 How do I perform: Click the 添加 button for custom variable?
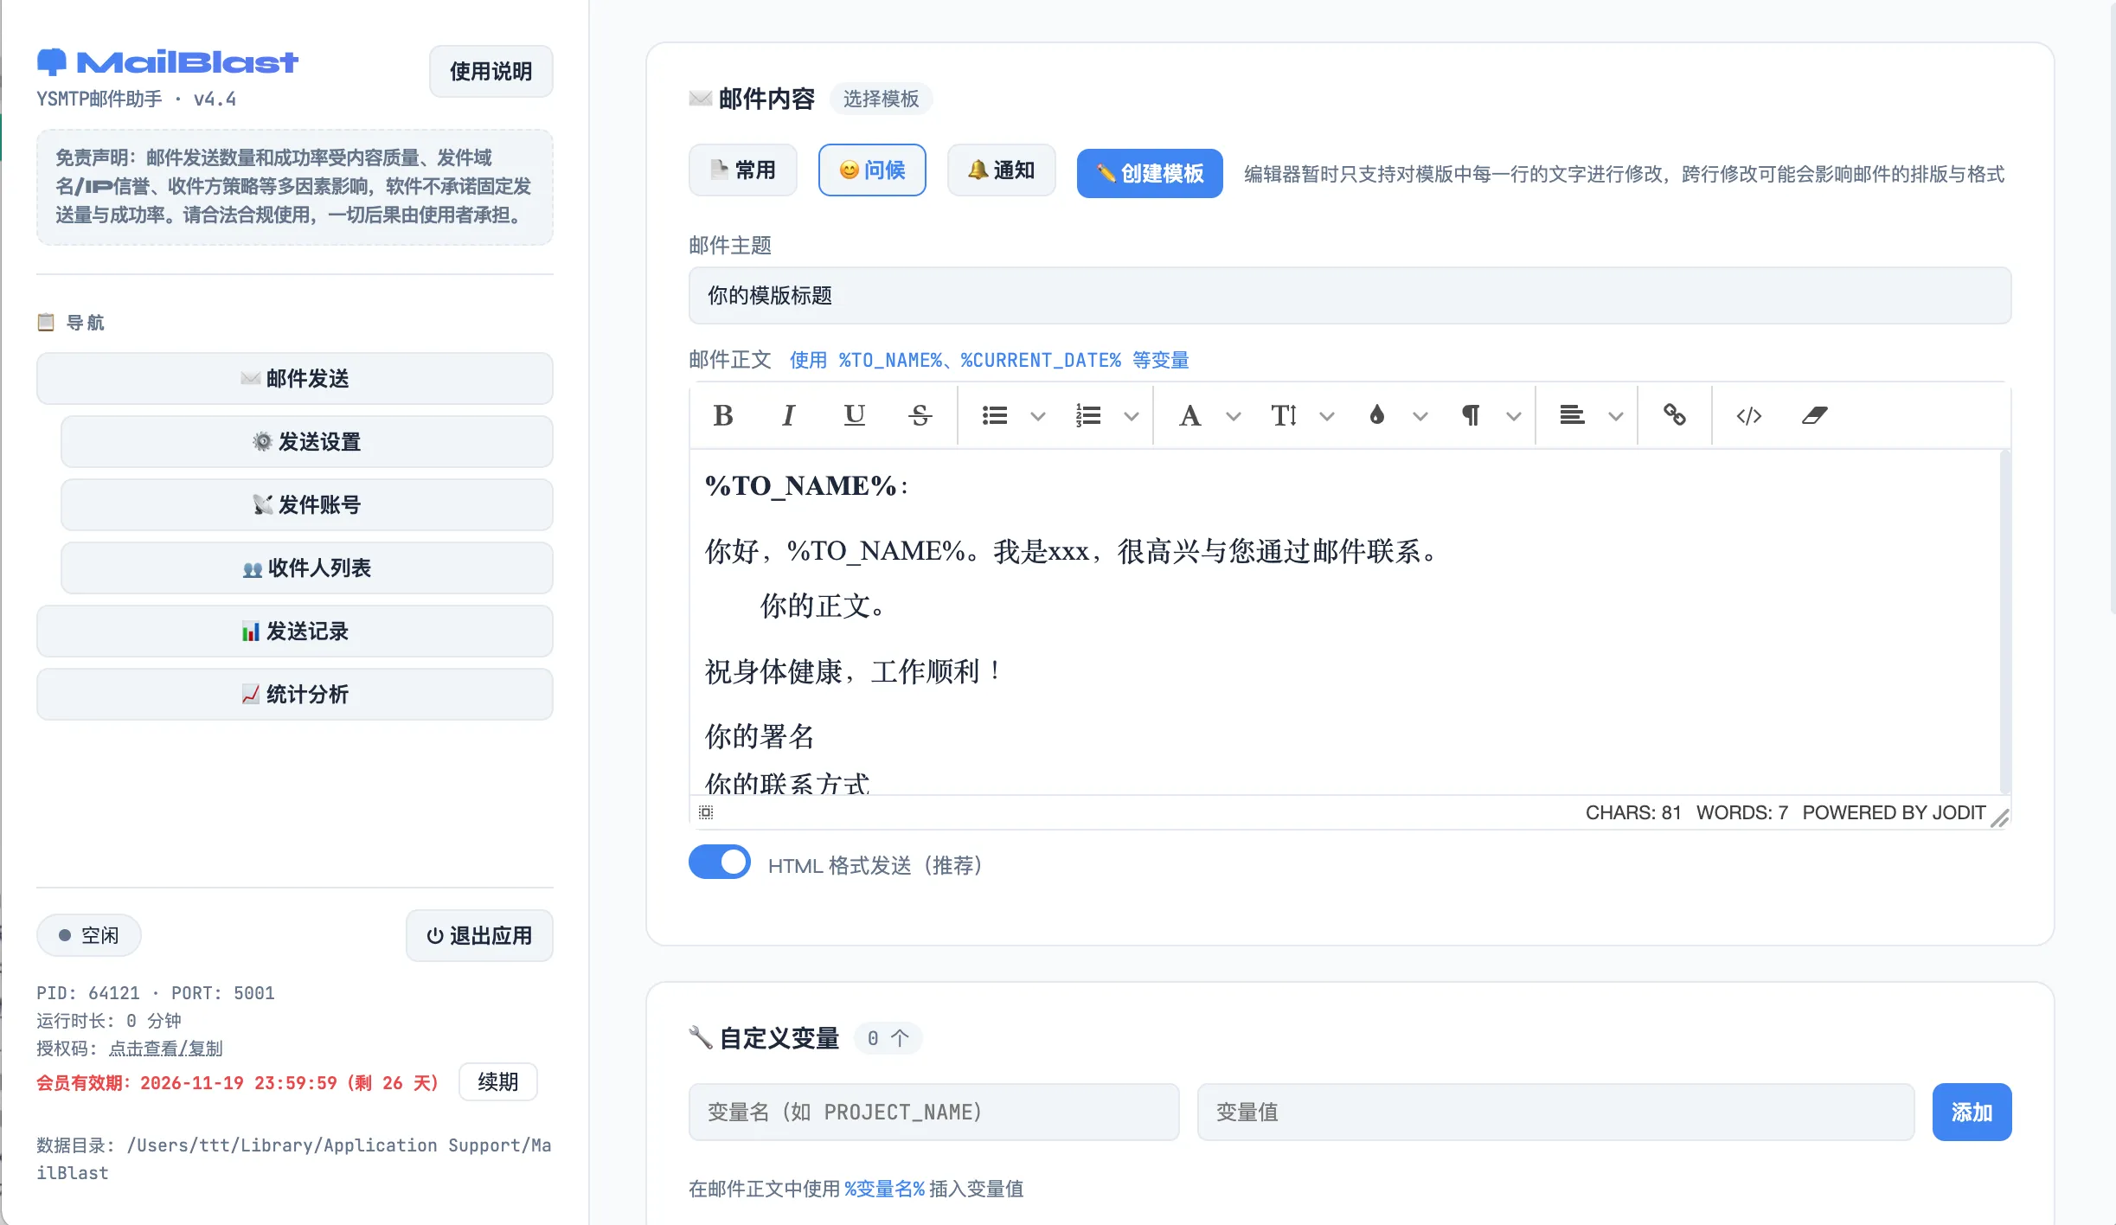click(x=1972, y=1113)
